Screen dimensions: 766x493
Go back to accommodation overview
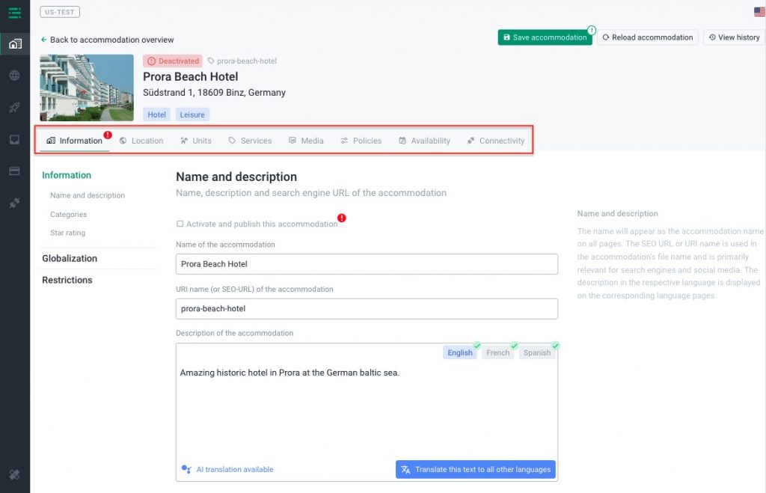107,40
